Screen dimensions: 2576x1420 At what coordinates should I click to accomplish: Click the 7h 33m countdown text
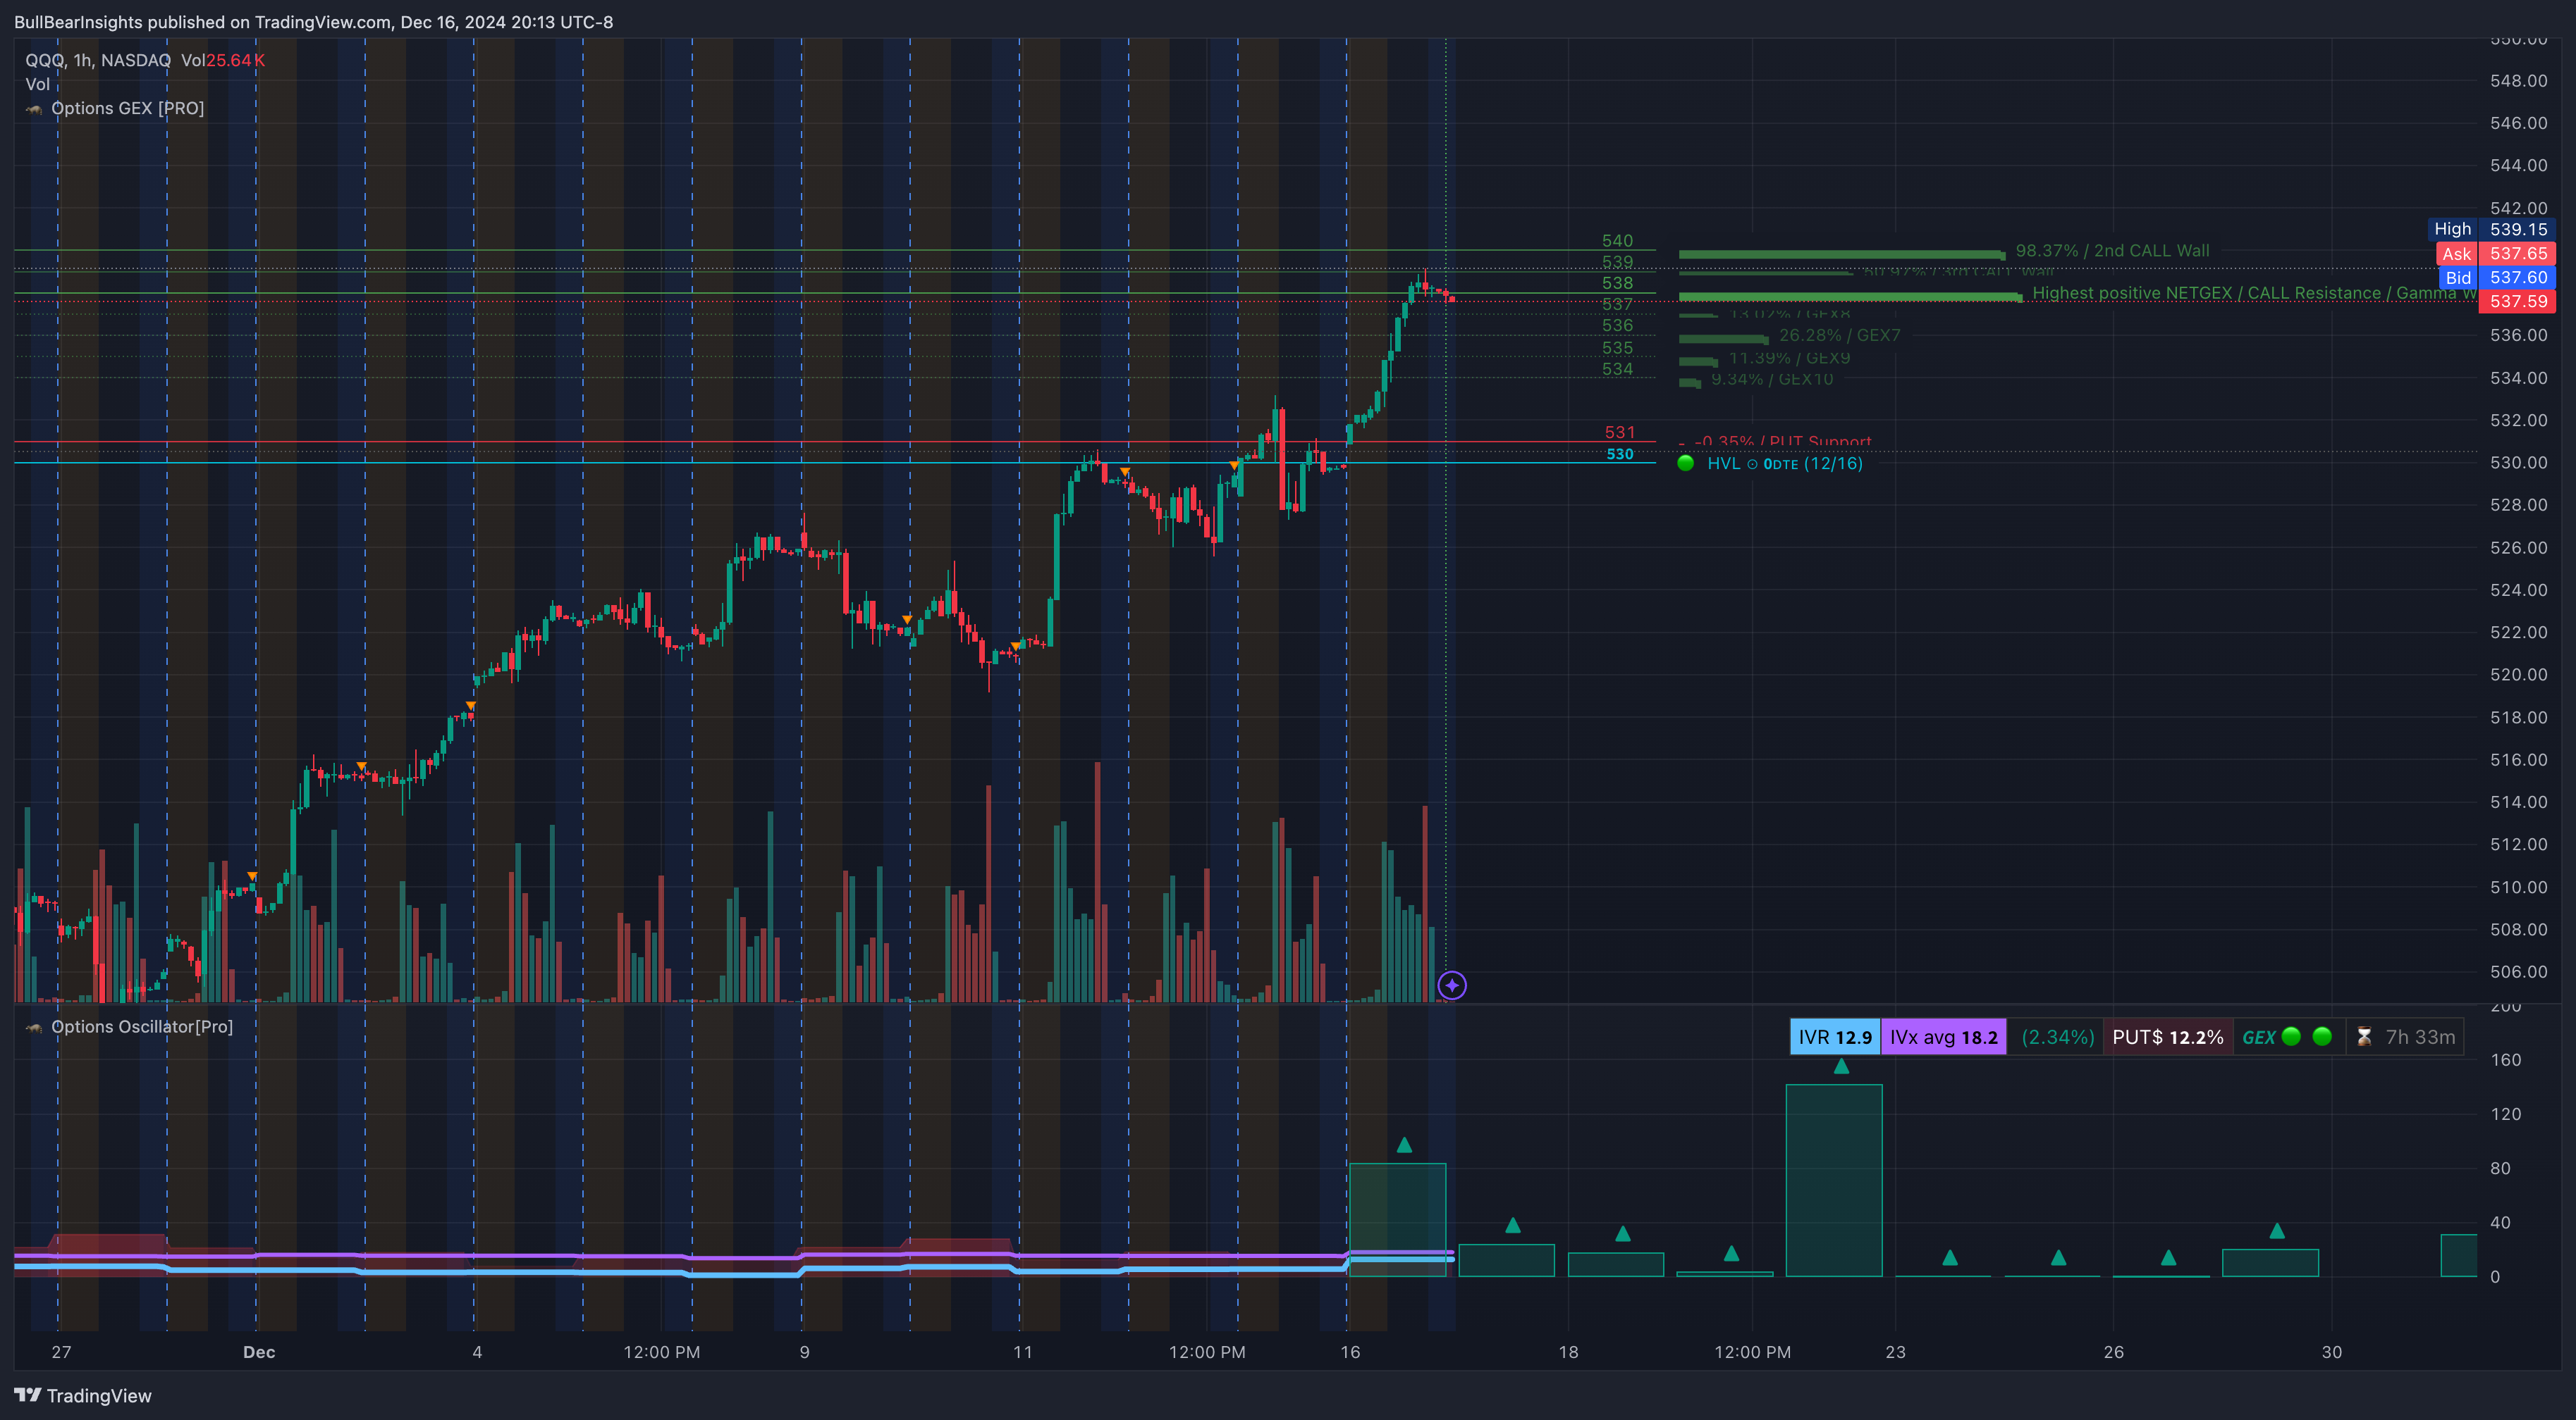[2420, 1038]
